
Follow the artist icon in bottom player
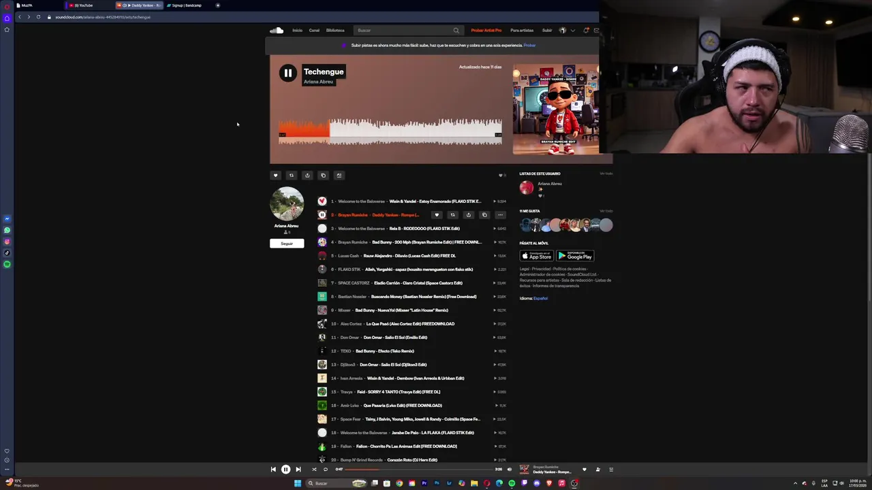click(x=598, y=470)
